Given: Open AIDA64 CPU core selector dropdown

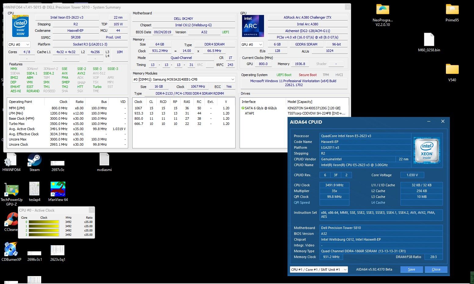Looking at the screenshot, I should coord(319,270).
